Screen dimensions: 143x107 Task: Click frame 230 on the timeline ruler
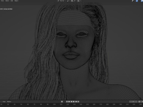click(141, 104)
